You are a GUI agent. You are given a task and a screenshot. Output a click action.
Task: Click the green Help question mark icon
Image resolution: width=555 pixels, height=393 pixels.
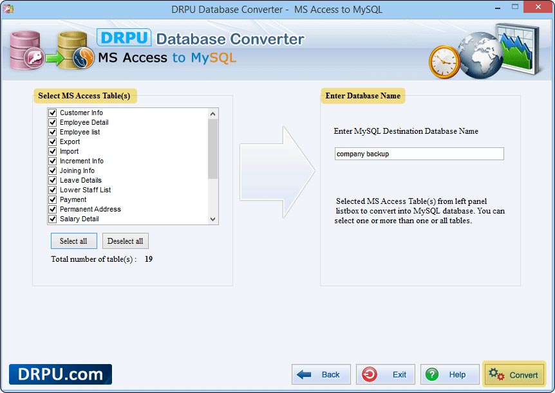point(432,374)
